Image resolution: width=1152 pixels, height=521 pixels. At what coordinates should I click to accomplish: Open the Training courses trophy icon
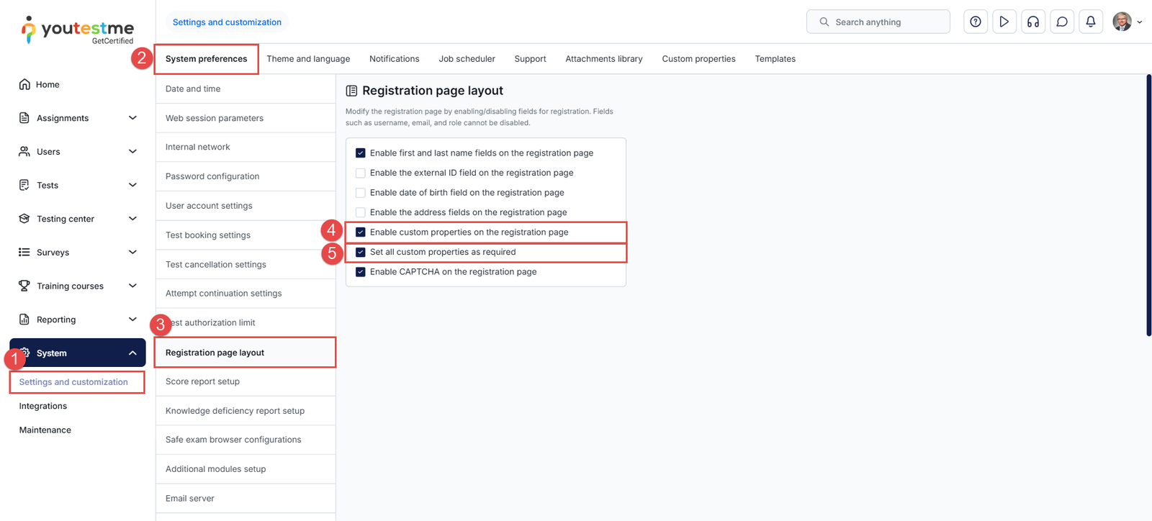[24, 286]
